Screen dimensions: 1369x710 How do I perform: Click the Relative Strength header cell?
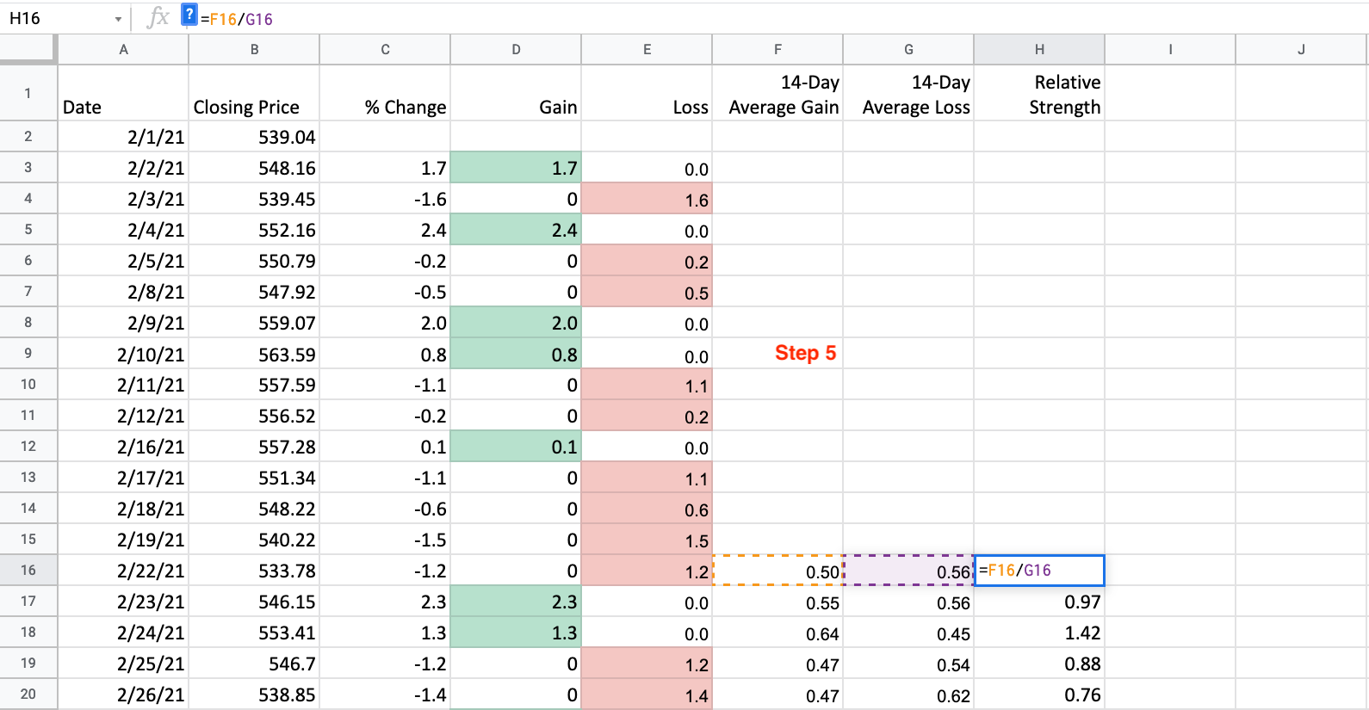coord(1039,93)
